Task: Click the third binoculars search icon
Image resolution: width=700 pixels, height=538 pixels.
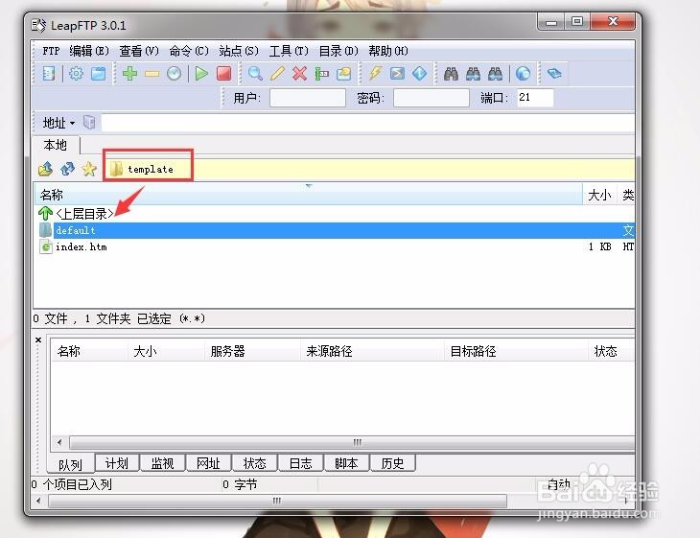Action: pyautogui.click(x=495, y=74)
